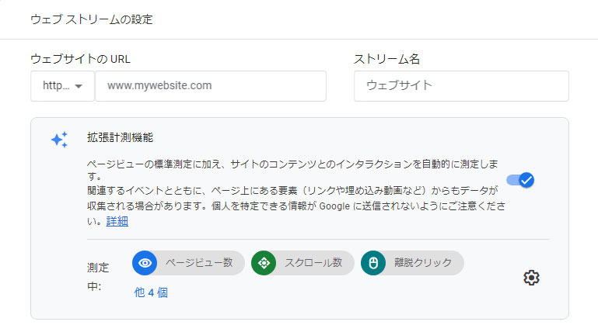
Task: Click the 拡張計測機能 section title
Action: pos(120,137)
